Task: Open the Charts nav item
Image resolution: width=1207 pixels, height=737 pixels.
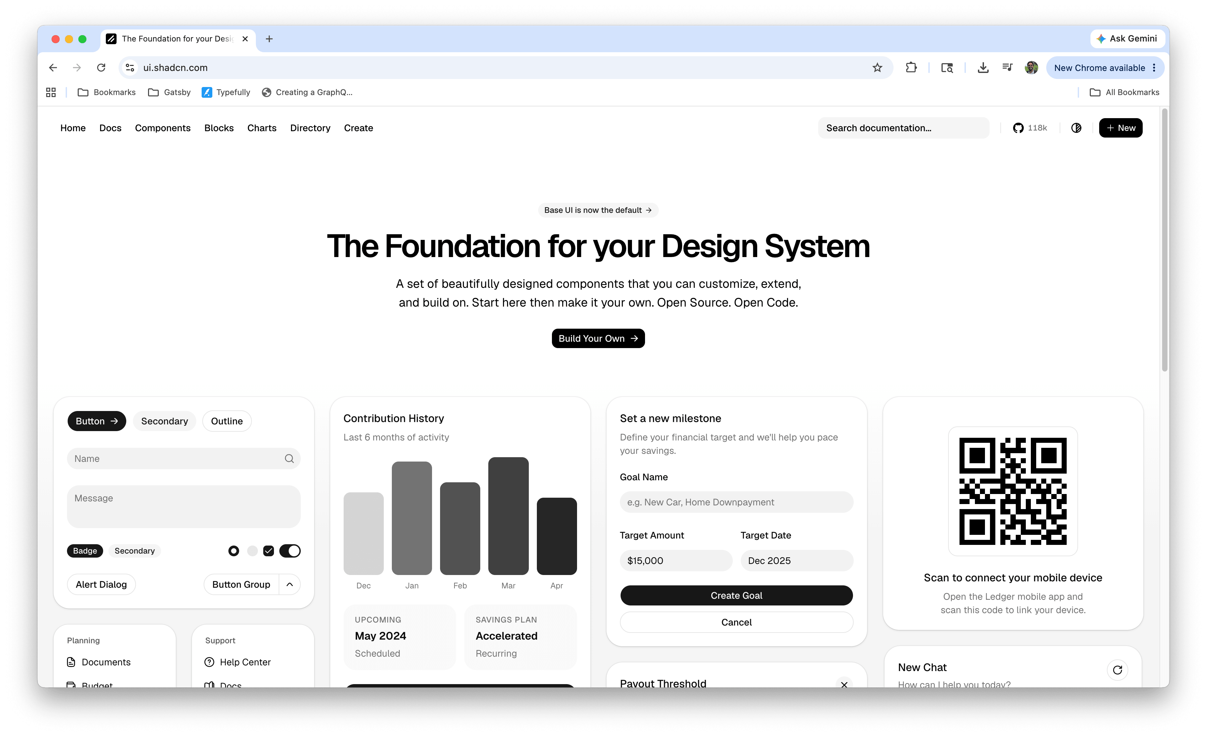Action: 262,128
